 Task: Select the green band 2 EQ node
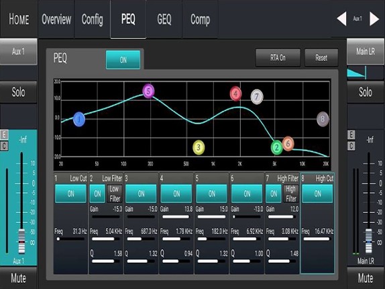tap(277, 148)
